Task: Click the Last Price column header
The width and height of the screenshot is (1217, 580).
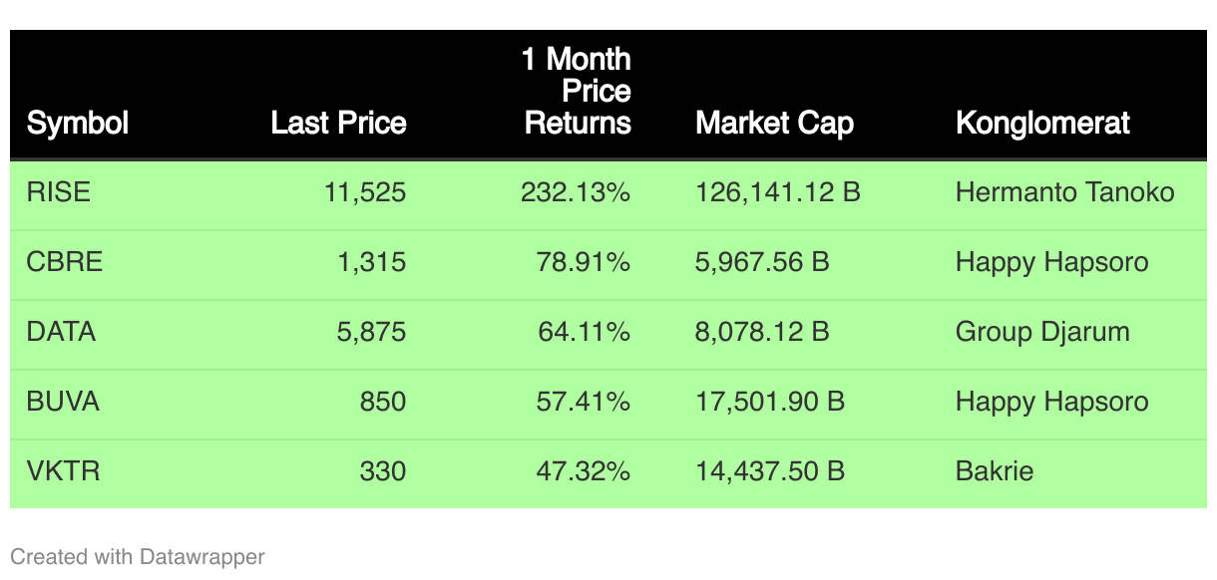Action: pyautogui.click(x=338, y=124)
